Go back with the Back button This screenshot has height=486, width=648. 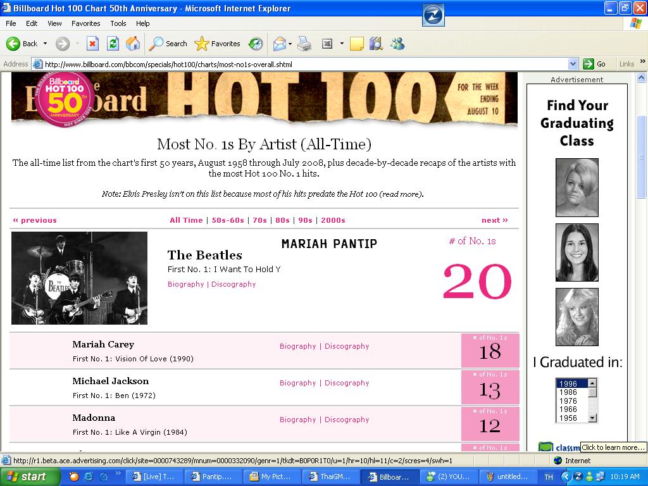22,44
